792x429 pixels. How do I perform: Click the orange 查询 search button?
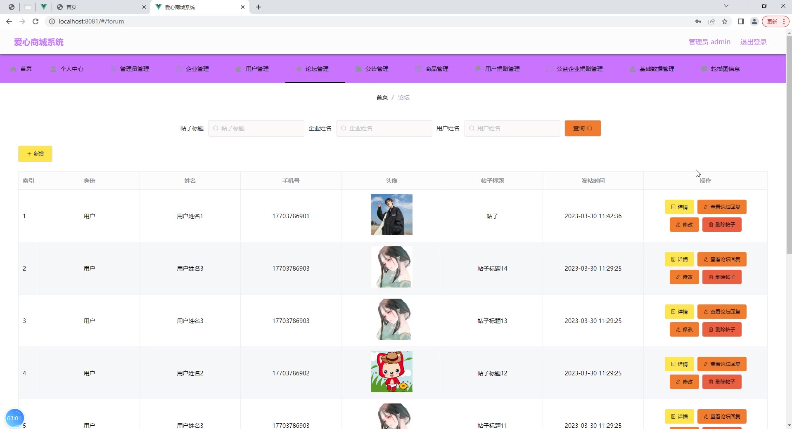click(582, 128)
